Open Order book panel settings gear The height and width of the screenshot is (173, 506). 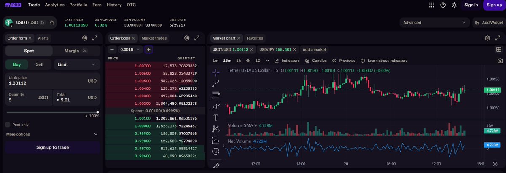coord(187,38)
